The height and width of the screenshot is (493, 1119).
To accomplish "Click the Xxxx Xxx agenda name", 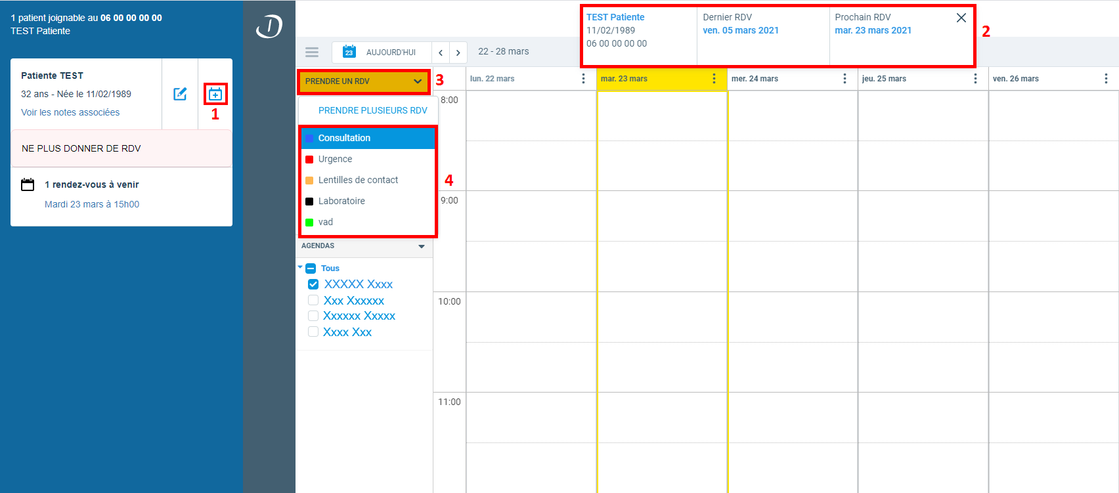I will point(347,332).
